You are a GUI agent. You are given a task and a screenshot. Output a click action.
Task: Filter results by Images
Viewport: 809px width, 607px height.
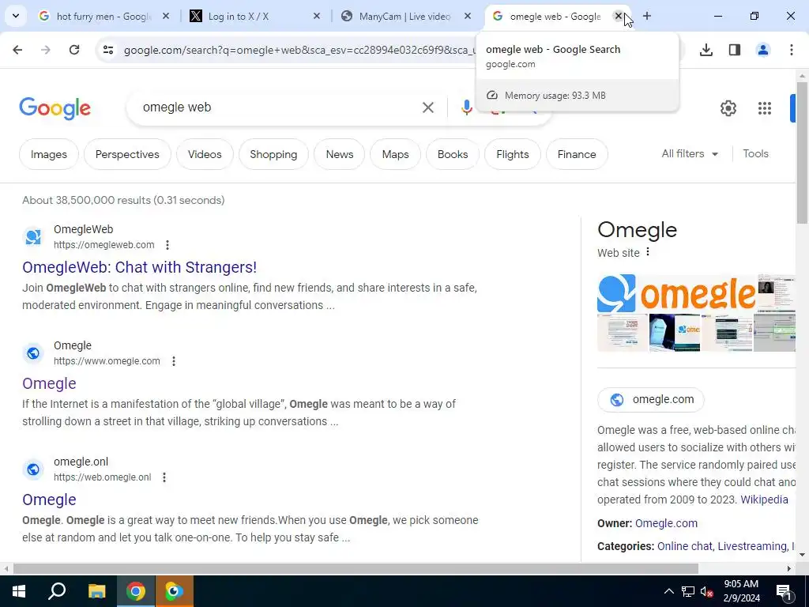48,154
